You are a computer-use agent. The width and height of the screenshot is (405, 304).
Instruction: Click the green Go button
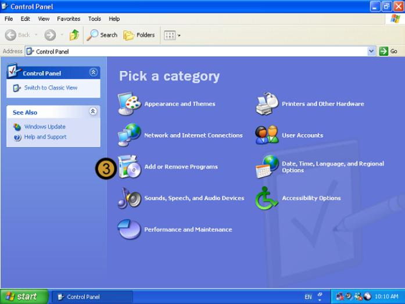pyautogui.click(x=388, y=51)
